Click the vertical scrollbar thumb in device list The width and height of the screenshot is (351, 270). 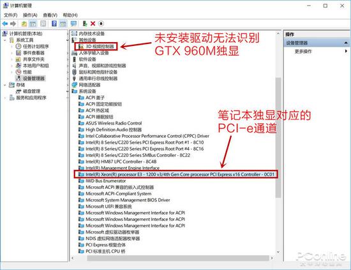[x=278, y=137]
